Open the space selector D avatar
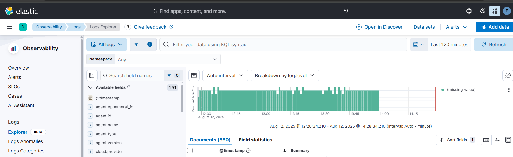 [x=23, y=27]
